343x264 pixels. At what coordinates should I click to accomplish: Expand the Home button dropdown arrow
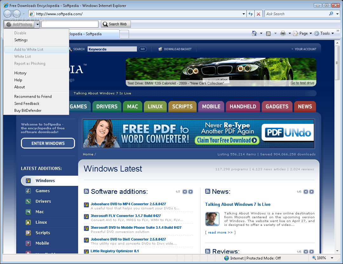click(x=261, y=33)
